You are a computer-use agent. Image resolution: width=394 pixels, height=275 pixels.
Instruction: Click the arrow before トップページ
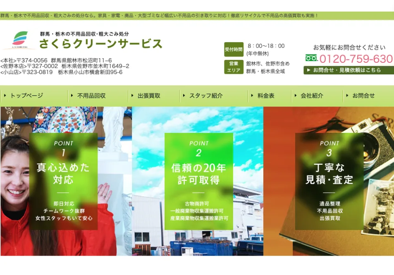click(5, 96)
